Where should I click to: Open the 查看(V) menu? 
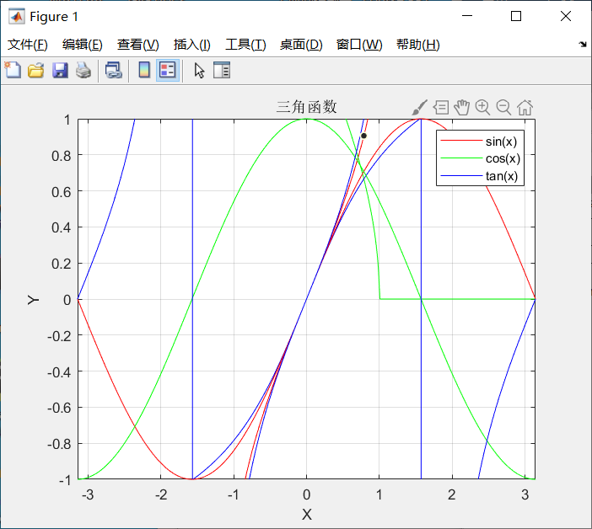(x=137, y=45)
